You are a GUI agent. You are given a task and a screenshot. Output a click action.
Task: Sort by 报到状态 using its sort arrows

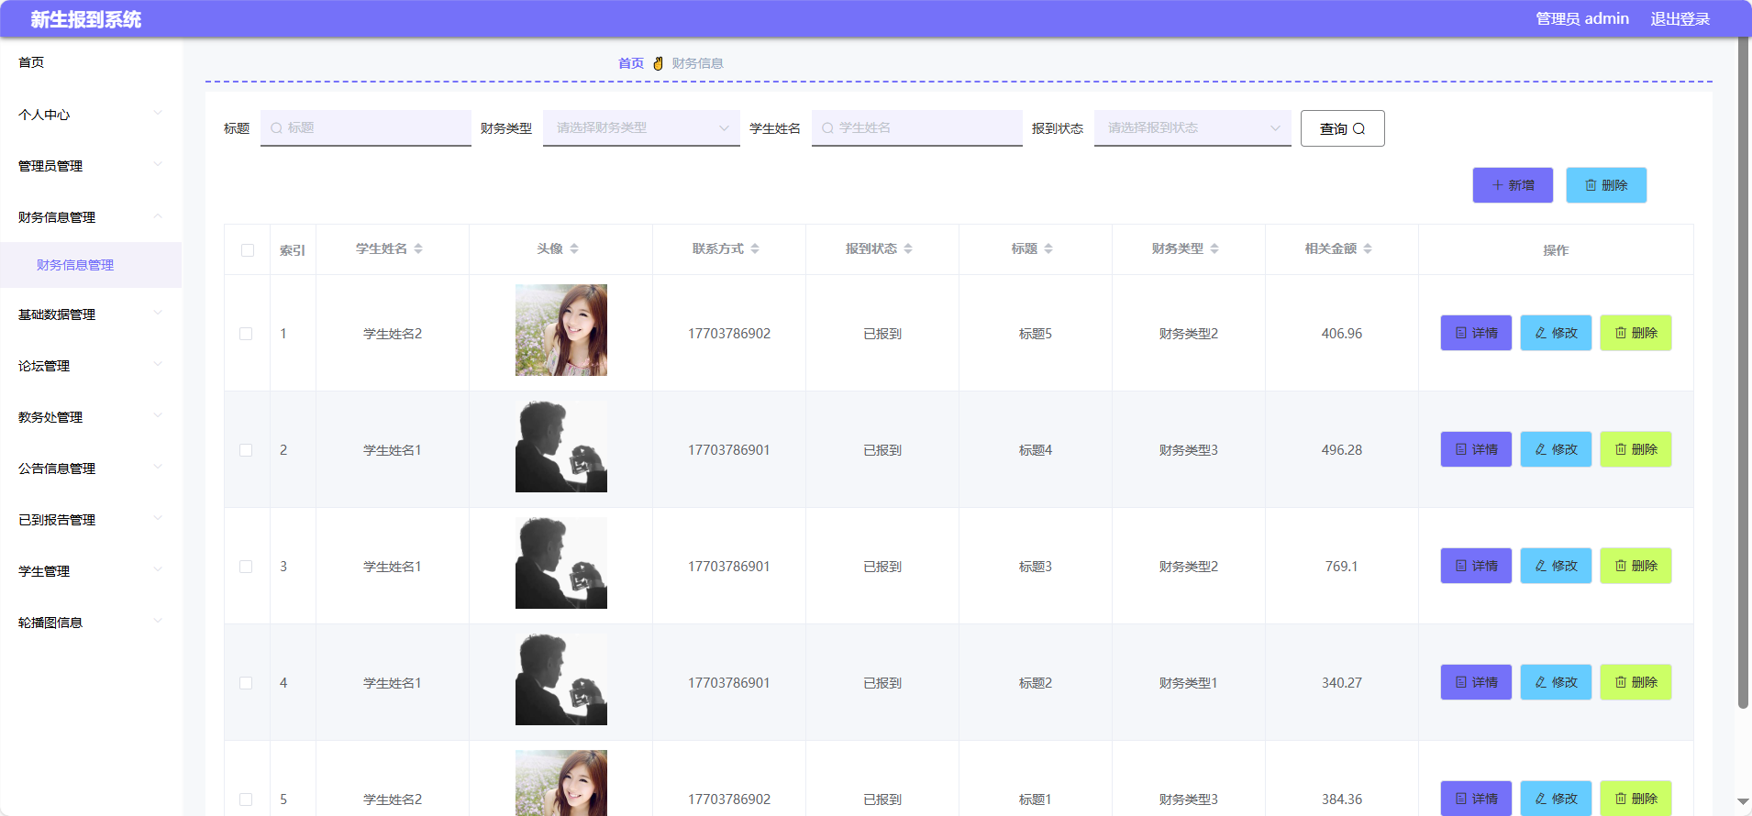908,248
